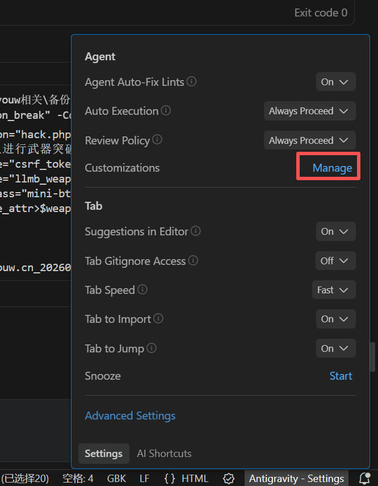Toggle Suggestions in Editor On setting
This screenshot has width=378, height=486.
335,232
